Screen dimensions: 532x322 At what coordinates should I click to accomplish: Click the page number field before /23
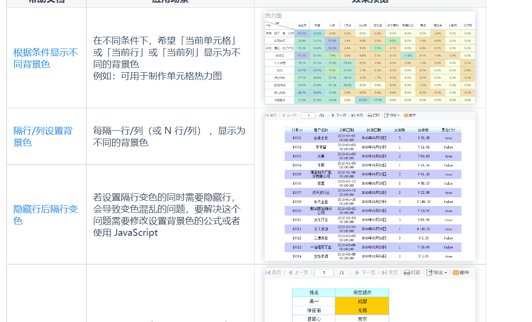(309, 115)
